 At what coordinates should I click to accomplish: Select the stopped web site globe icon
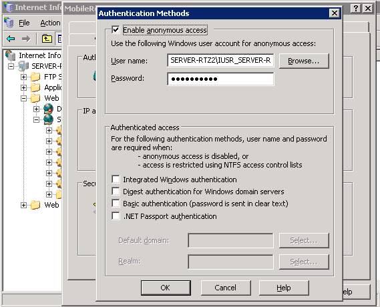[x=49, y=109]
